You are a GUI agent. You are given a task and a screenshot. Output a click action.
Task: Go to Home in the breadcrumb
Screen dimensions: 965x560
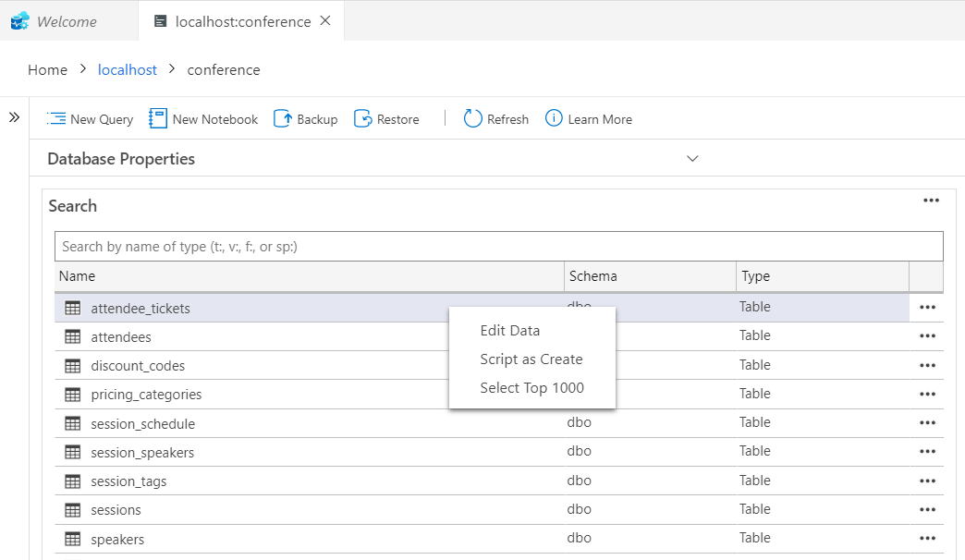tap(47, 70)
